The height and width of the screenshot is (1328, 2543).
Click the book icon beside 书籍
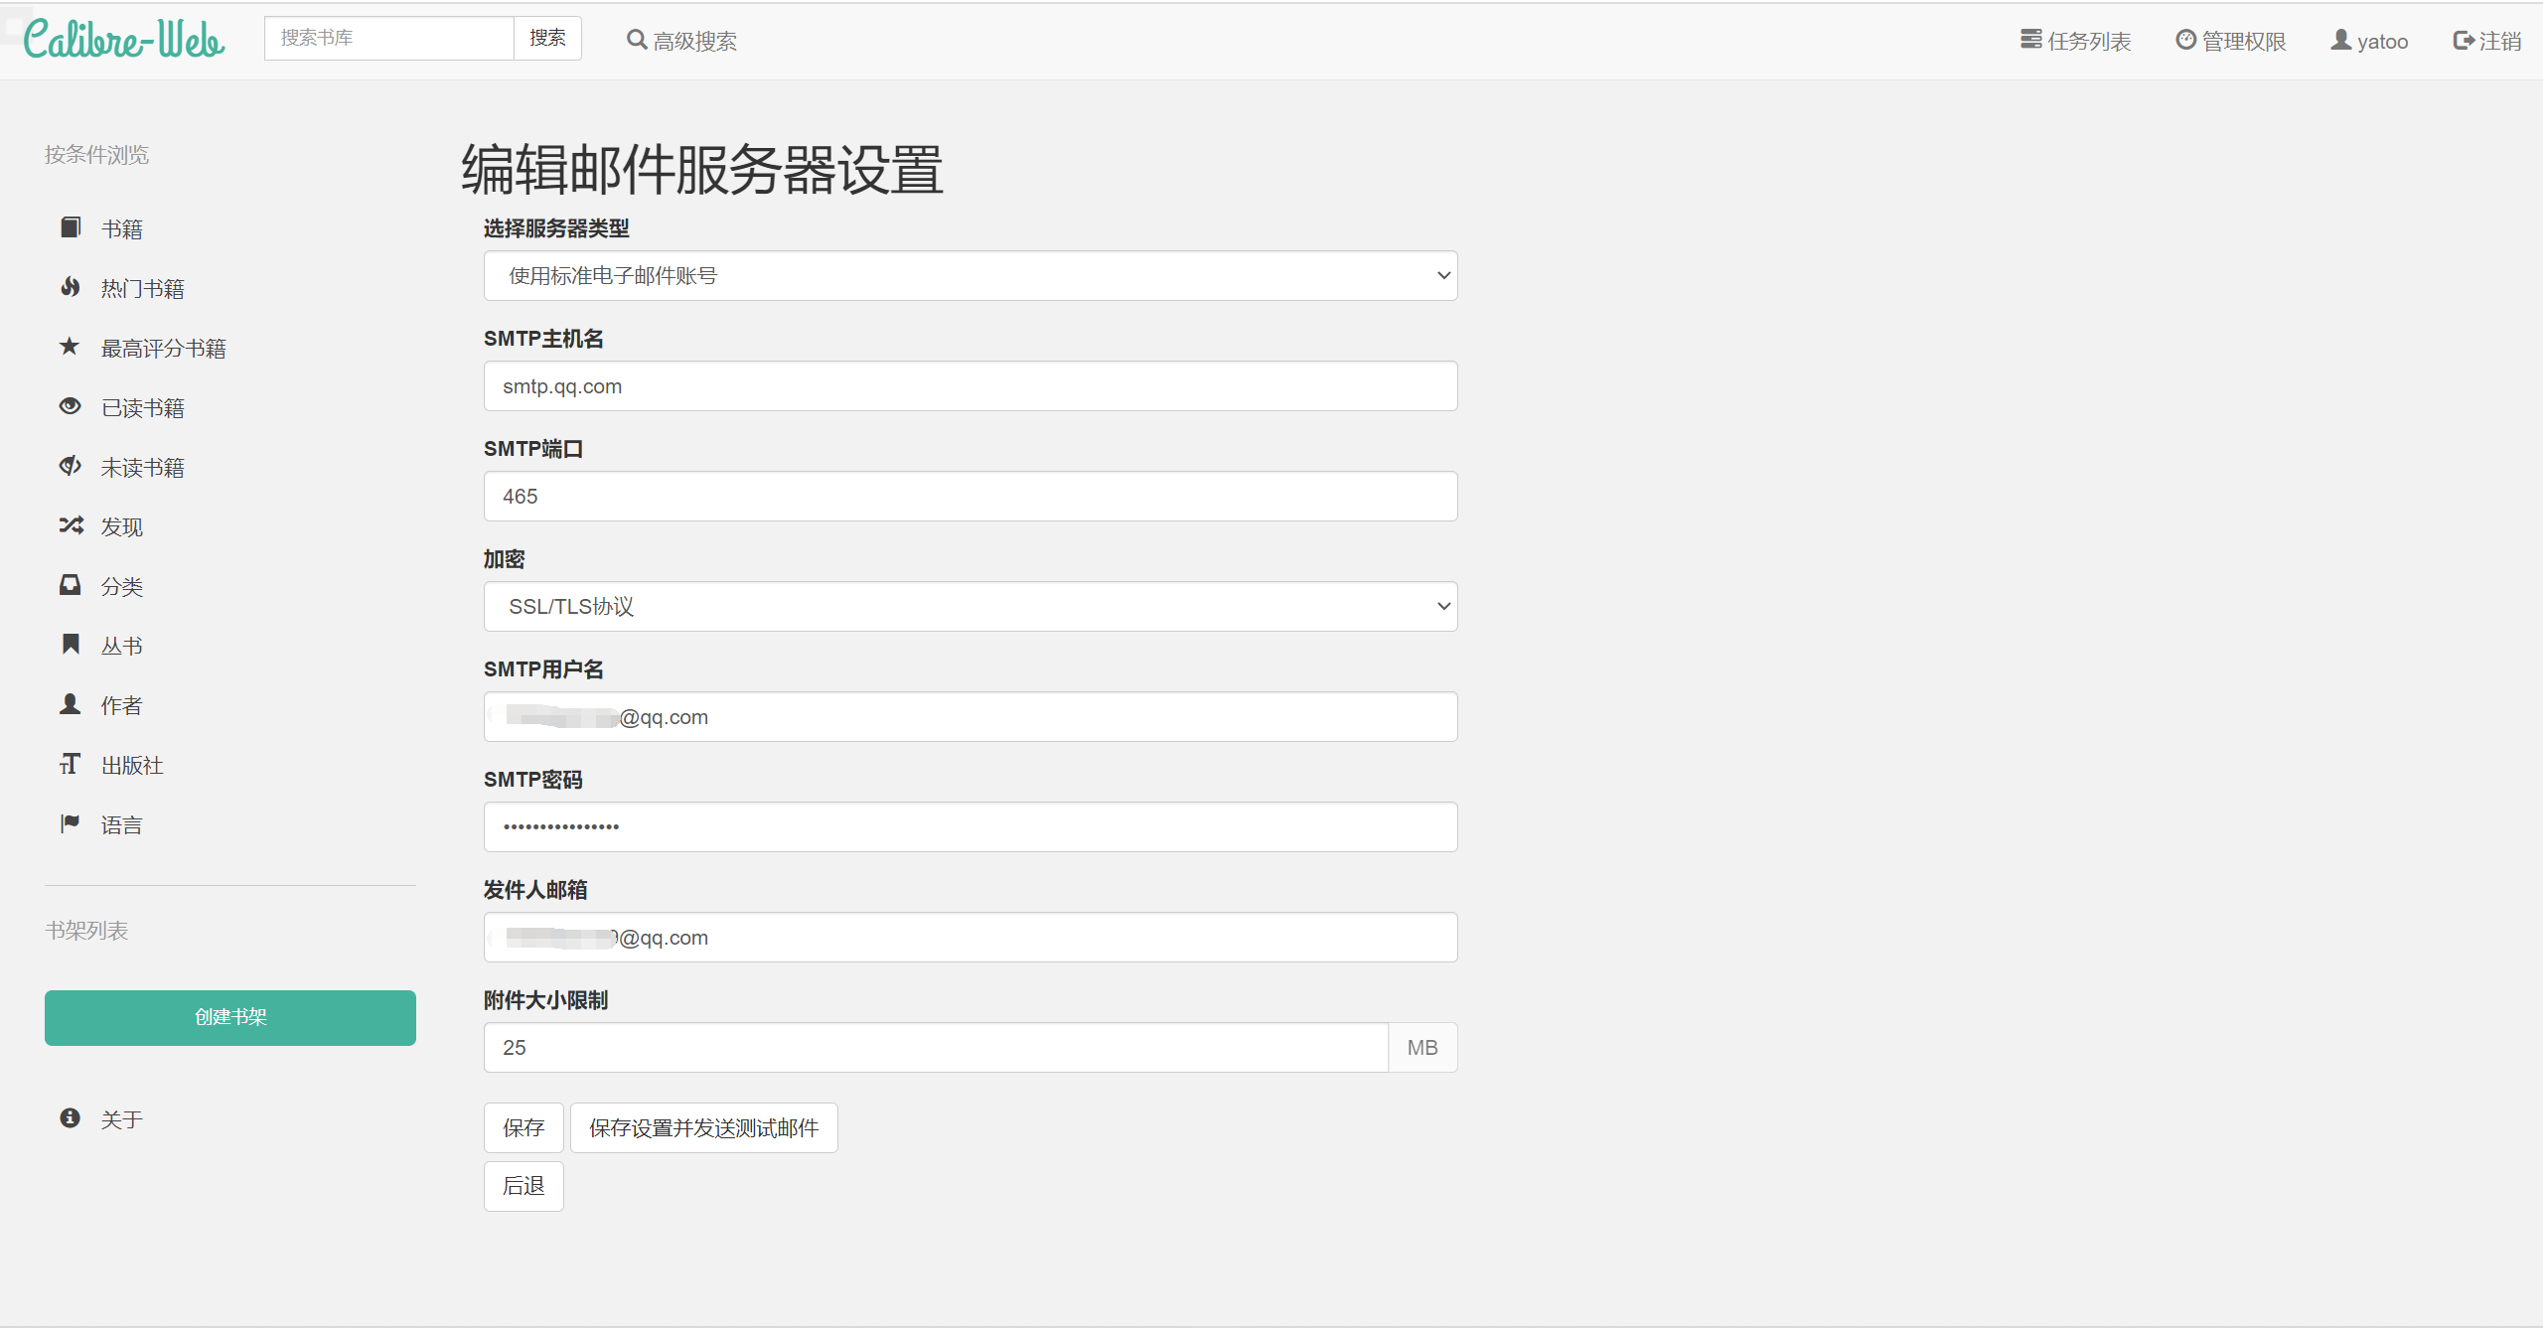click(70, 228)
